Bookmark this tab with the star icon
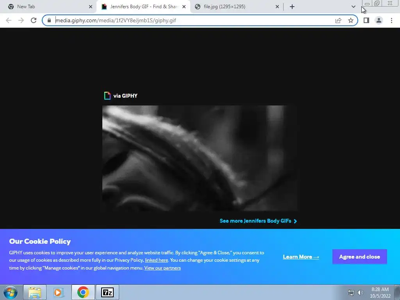 coord(351,20)
